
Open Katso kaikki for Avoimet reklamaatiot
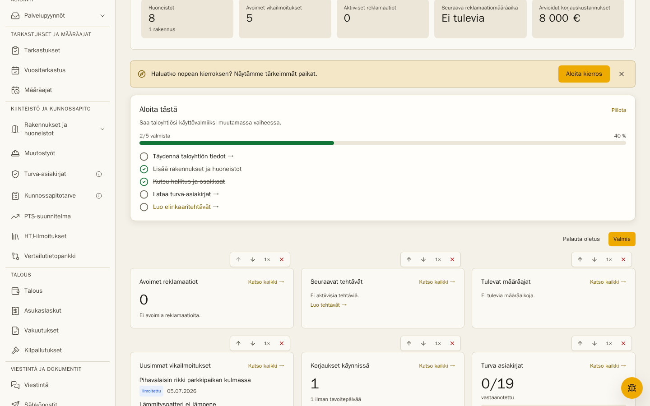pyautogui.click(x=266, y=282)
